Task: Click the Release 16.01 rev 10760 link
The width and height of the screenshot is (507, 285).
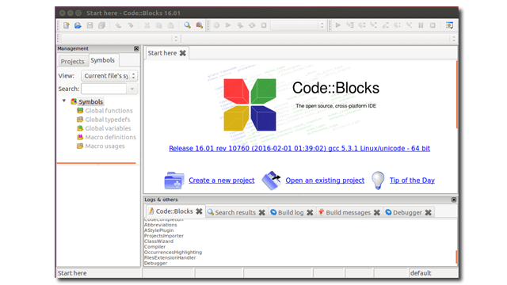Action: [x=299, y=148]
